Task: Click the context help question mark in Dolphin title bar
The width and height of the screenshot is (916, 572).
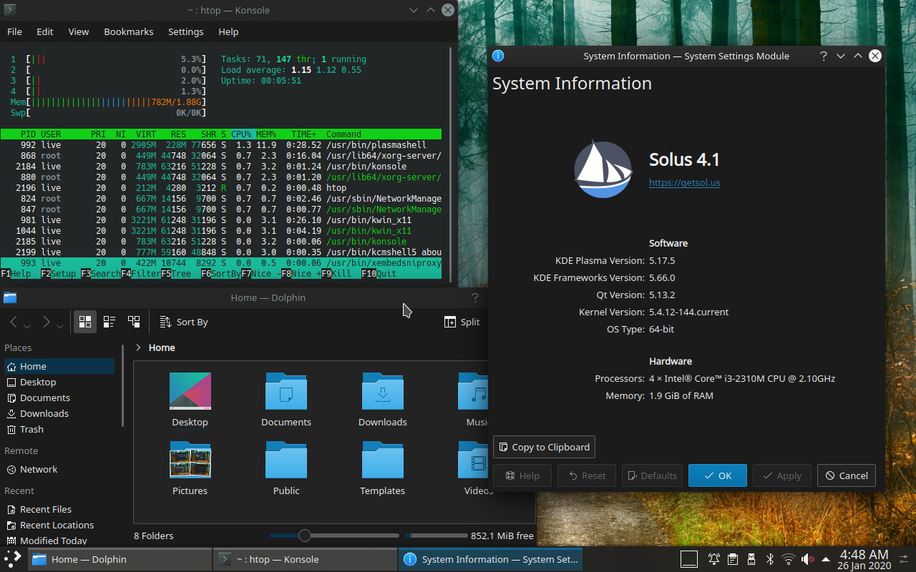Action: [x=475, y=297]
